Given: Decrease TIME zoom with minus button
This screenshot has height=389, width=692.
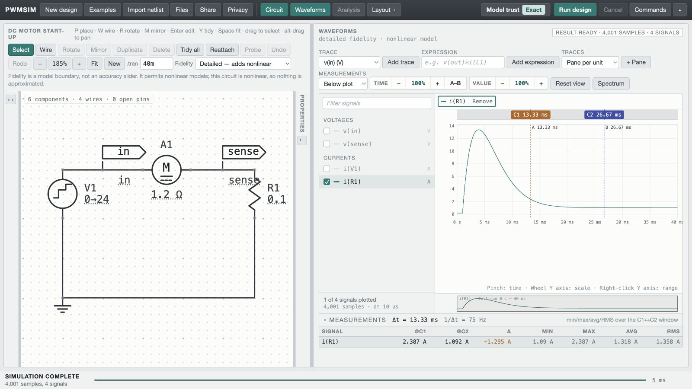Looking at the screenshot, I should [398, 83].
